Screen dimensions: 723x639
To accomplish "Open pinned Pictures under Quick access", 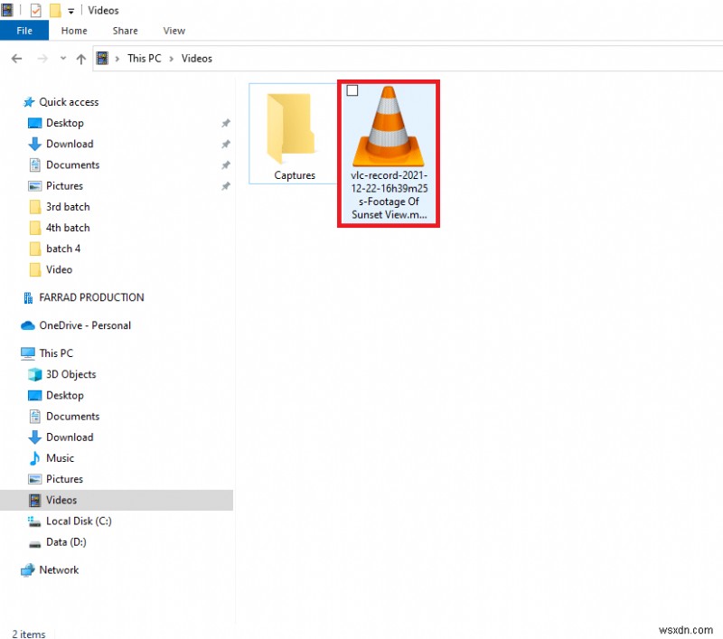I will click(64, 186).
